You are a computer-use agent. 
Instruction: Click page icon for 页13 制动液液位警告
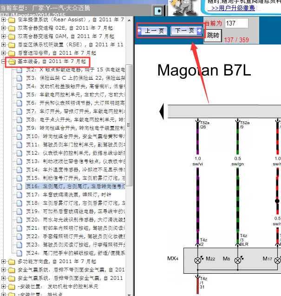(x=20, y=161)
